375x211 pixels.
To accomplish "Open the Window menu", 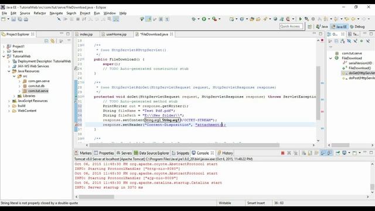I will click(110, 13).
